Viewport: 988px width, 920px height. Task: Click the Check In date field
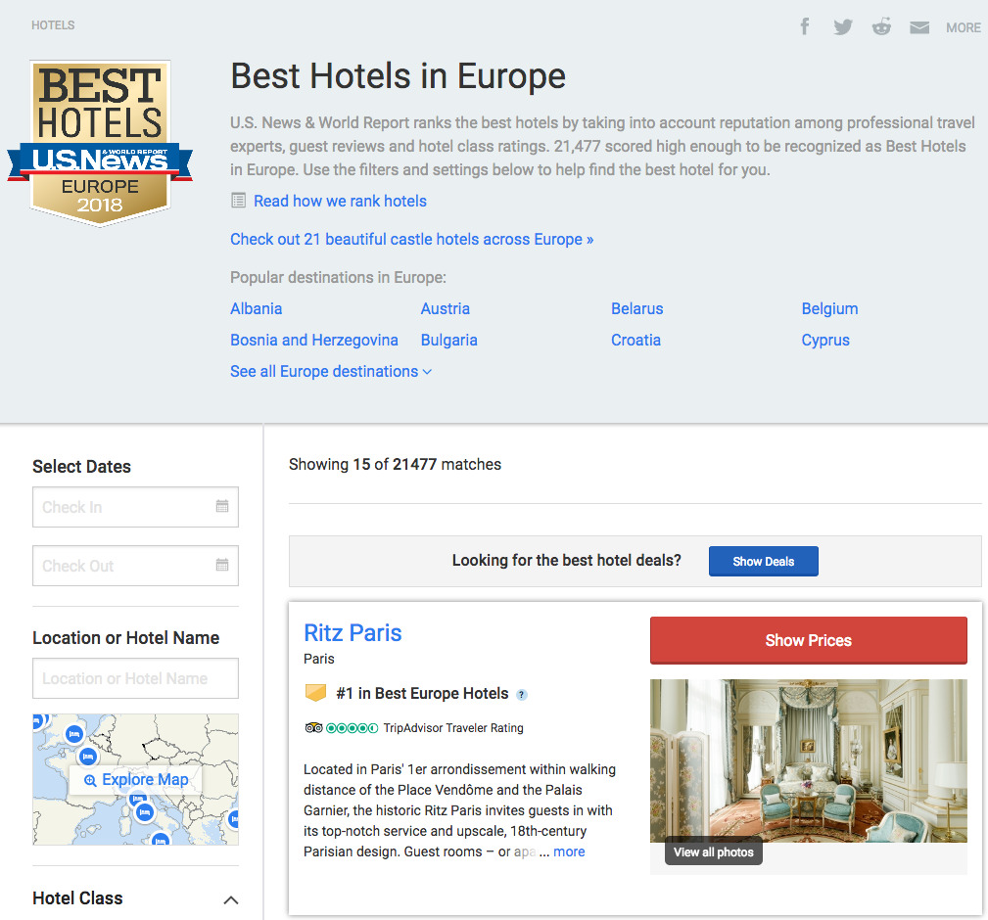(135, 507)
